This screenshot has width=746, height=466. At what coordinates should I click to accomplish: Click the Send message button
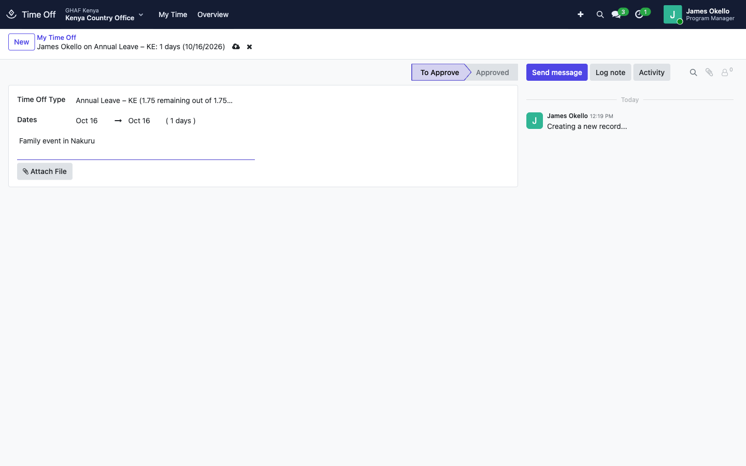(557, 72)
